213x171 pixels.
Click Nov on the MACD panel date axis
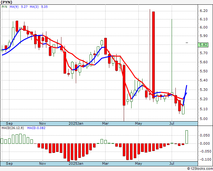click(x=43, y=163)
